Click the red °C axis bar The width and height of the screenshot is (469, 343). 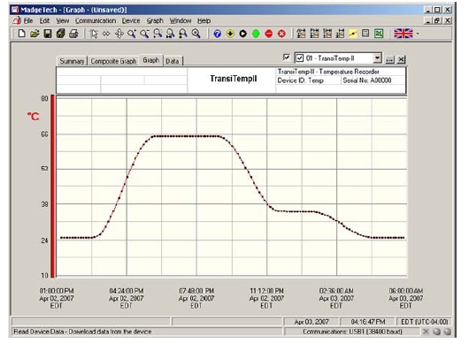coord(53,187)
